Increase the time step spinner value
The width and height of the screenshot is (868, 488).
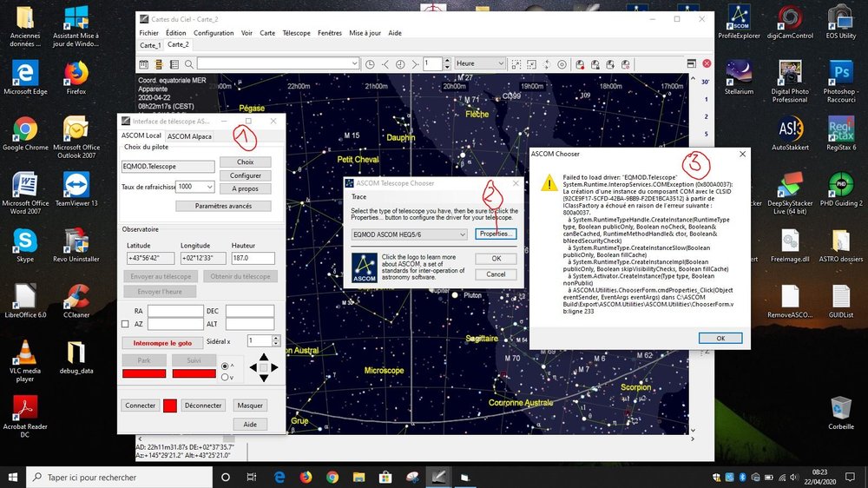(x=447, y=61)
